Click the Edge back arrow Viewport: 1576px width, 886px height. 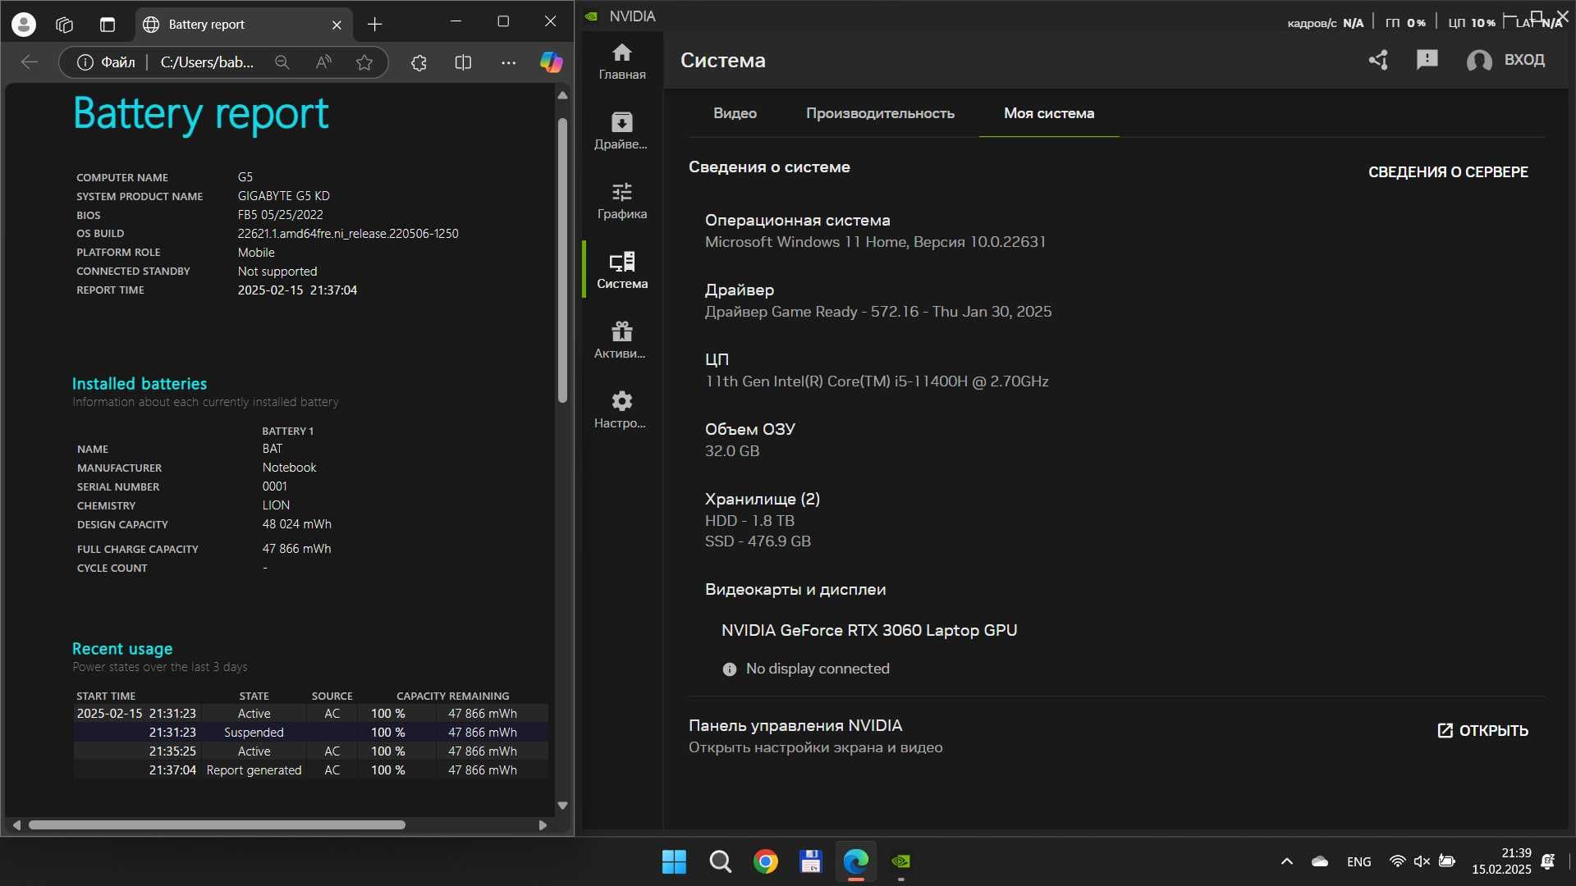pos(30,62)
